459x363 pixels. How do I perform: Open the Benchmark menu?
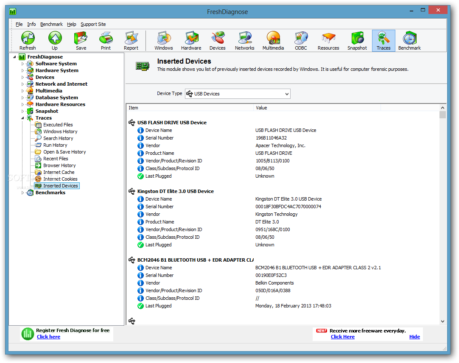[x=51, y=24]
